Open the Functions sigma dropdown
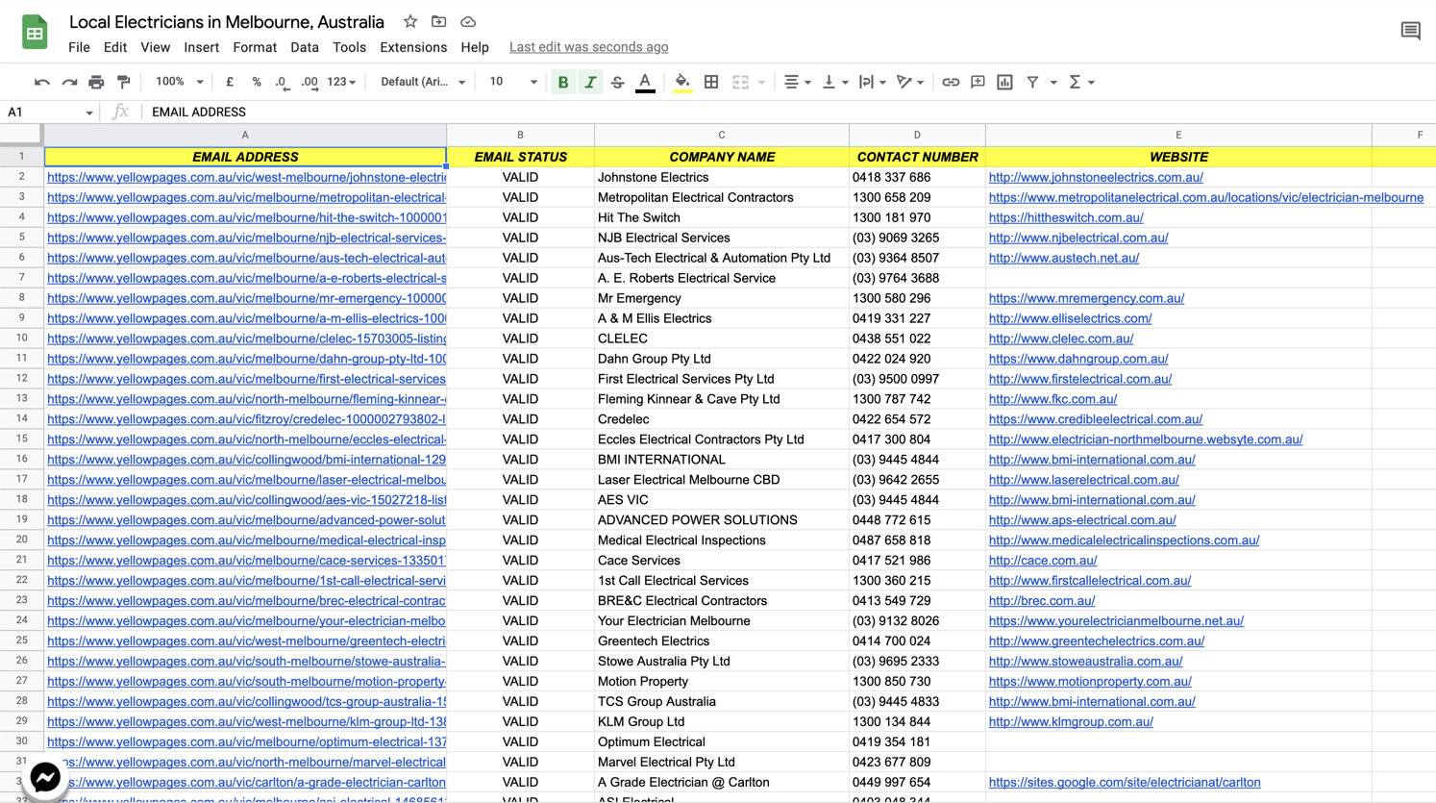1436x803 pixels. click(1081, 83)
